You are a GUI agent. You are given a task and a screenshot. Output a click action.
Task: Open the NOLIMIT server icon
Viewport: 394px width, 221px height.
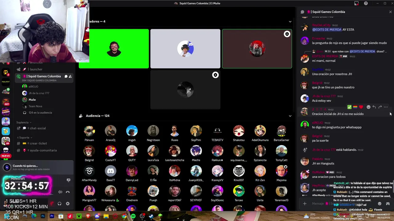tap(6, 82)
